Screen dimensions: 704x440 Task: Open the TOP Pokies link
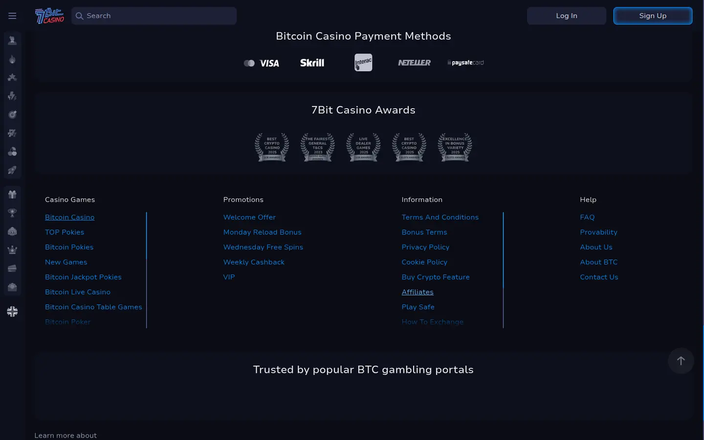[x=65, y=232]
